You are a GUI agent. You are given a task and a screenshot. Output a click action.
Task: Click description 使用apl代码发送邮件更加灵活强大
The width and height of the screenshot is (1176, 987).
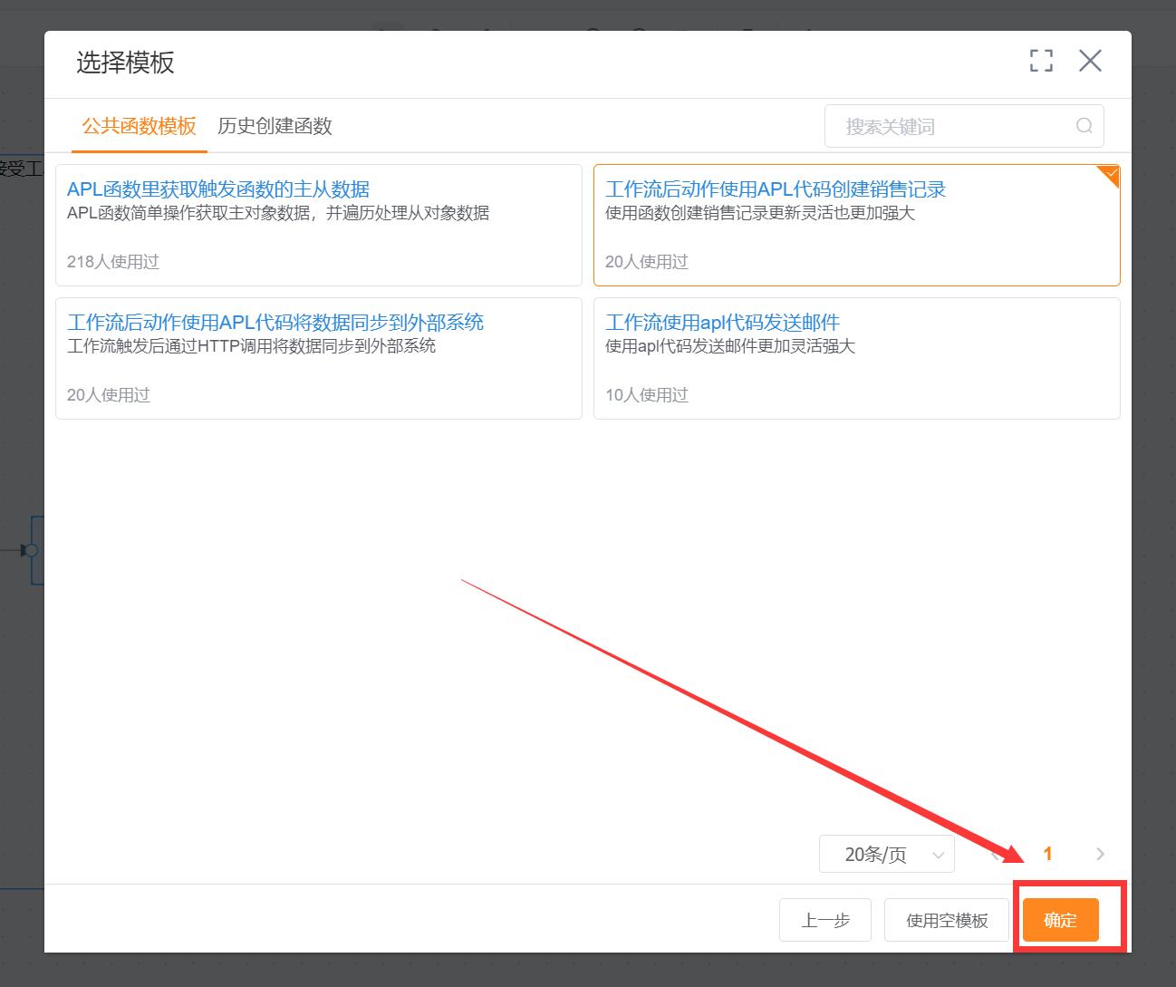[x=730, y=346]
